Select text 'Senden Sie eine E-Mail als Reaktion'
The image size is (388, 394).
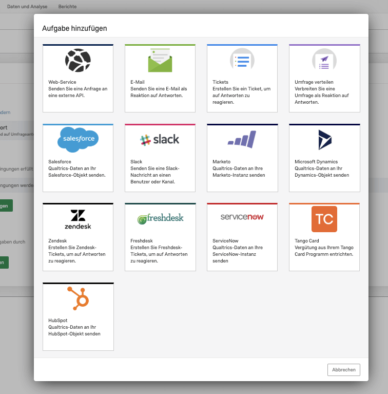pyautogui.click(x=159, y=92)
